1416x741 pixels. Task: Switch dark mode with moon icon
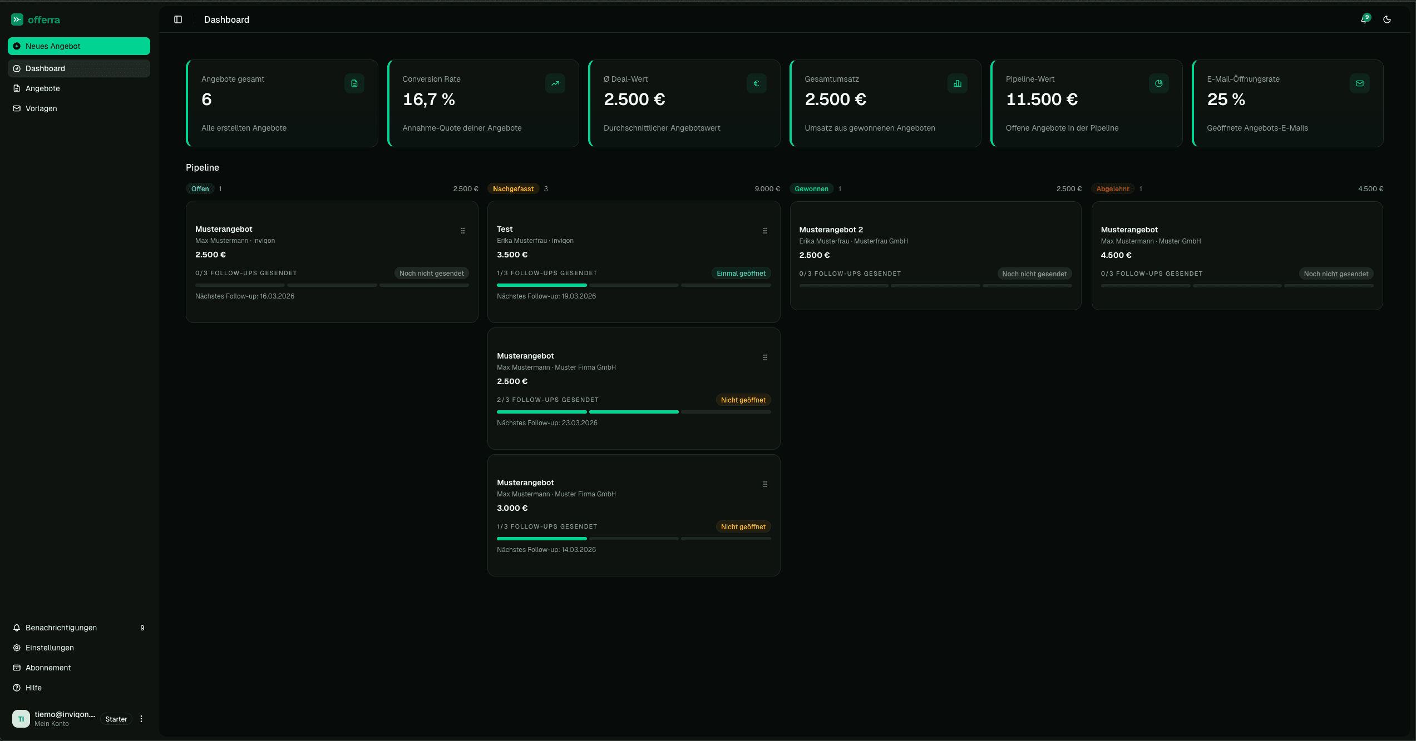click(x=1387, y=19)
